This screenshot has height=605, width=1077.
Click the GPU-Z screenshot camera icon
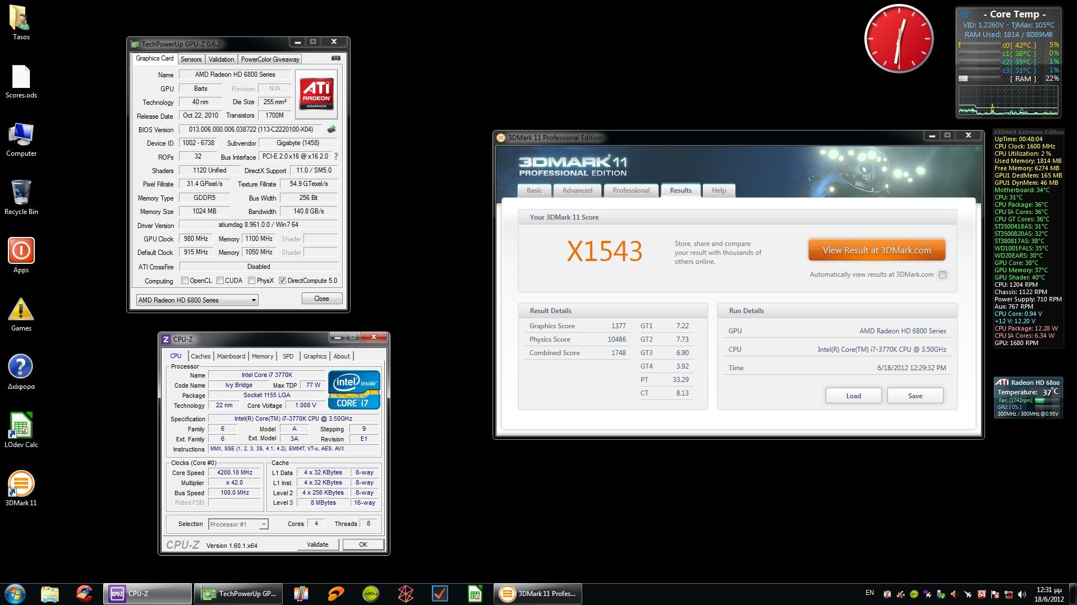tap(335, 58)
